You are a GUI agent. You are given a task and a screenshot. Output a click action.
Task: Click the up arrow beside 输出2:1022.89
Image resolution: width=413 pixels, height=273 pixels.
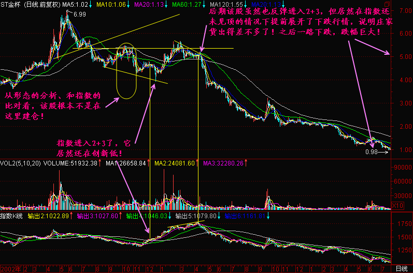(72, 215)
